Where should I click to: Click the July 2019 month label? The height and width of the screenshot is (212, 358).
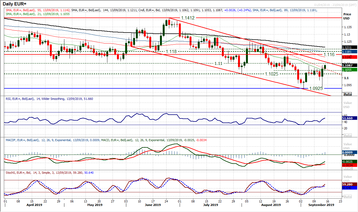pyautogui.click(x=211, y=205)
